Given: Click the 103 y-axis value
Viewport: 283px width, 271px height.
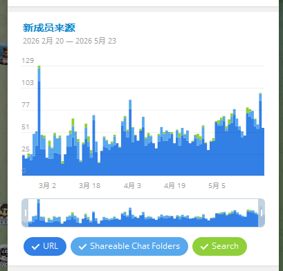Looking at the screenshot, I should tap(28, 83).
